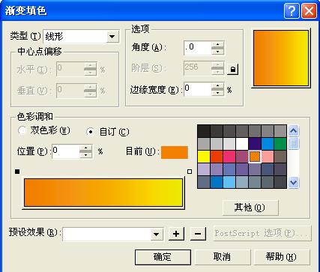The width and height of the screenshot is (320, 272).
Task: Click the 帮助 button
Action: [282, 257]
